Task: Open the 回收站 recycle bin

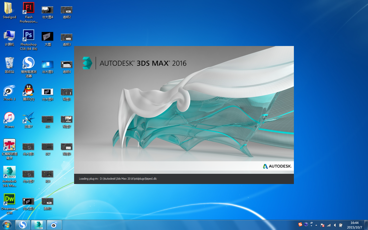Action: (9, 65)
